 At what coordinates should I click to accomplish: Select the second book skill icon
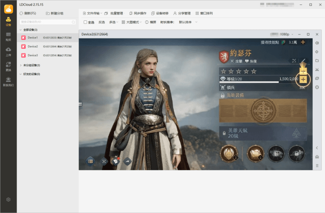tap(255, 153)
